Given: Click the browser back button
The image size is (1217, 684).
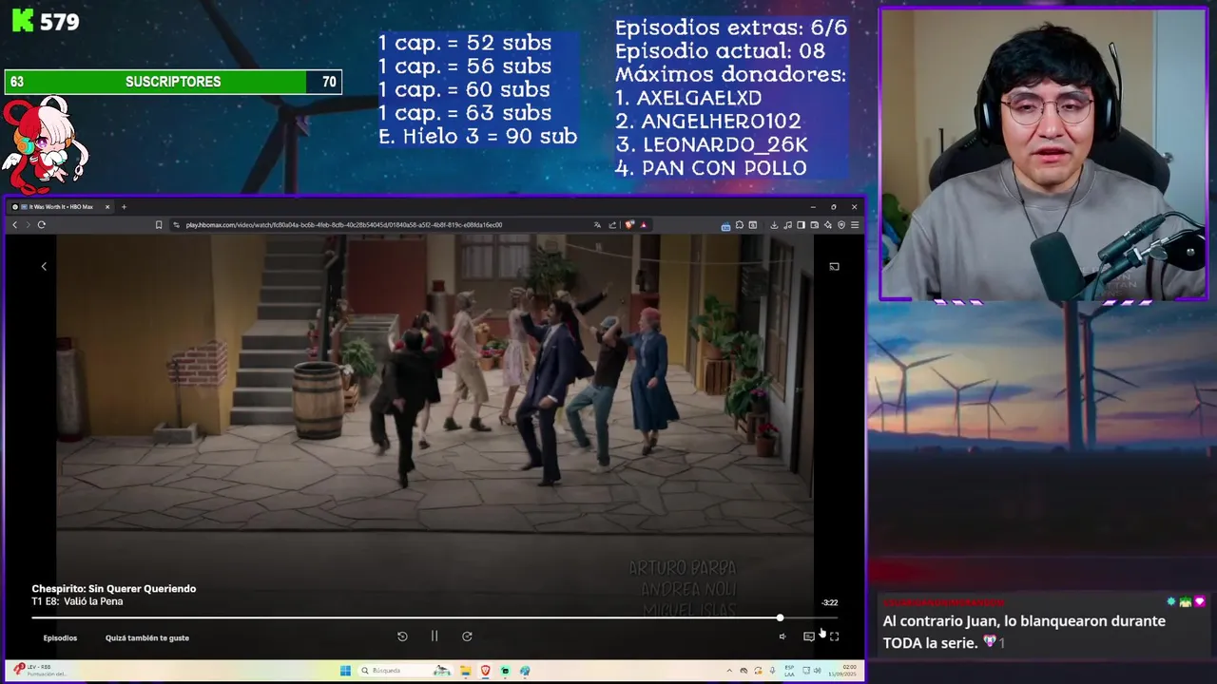Looking at the screenshot, I should pos(14,225).
